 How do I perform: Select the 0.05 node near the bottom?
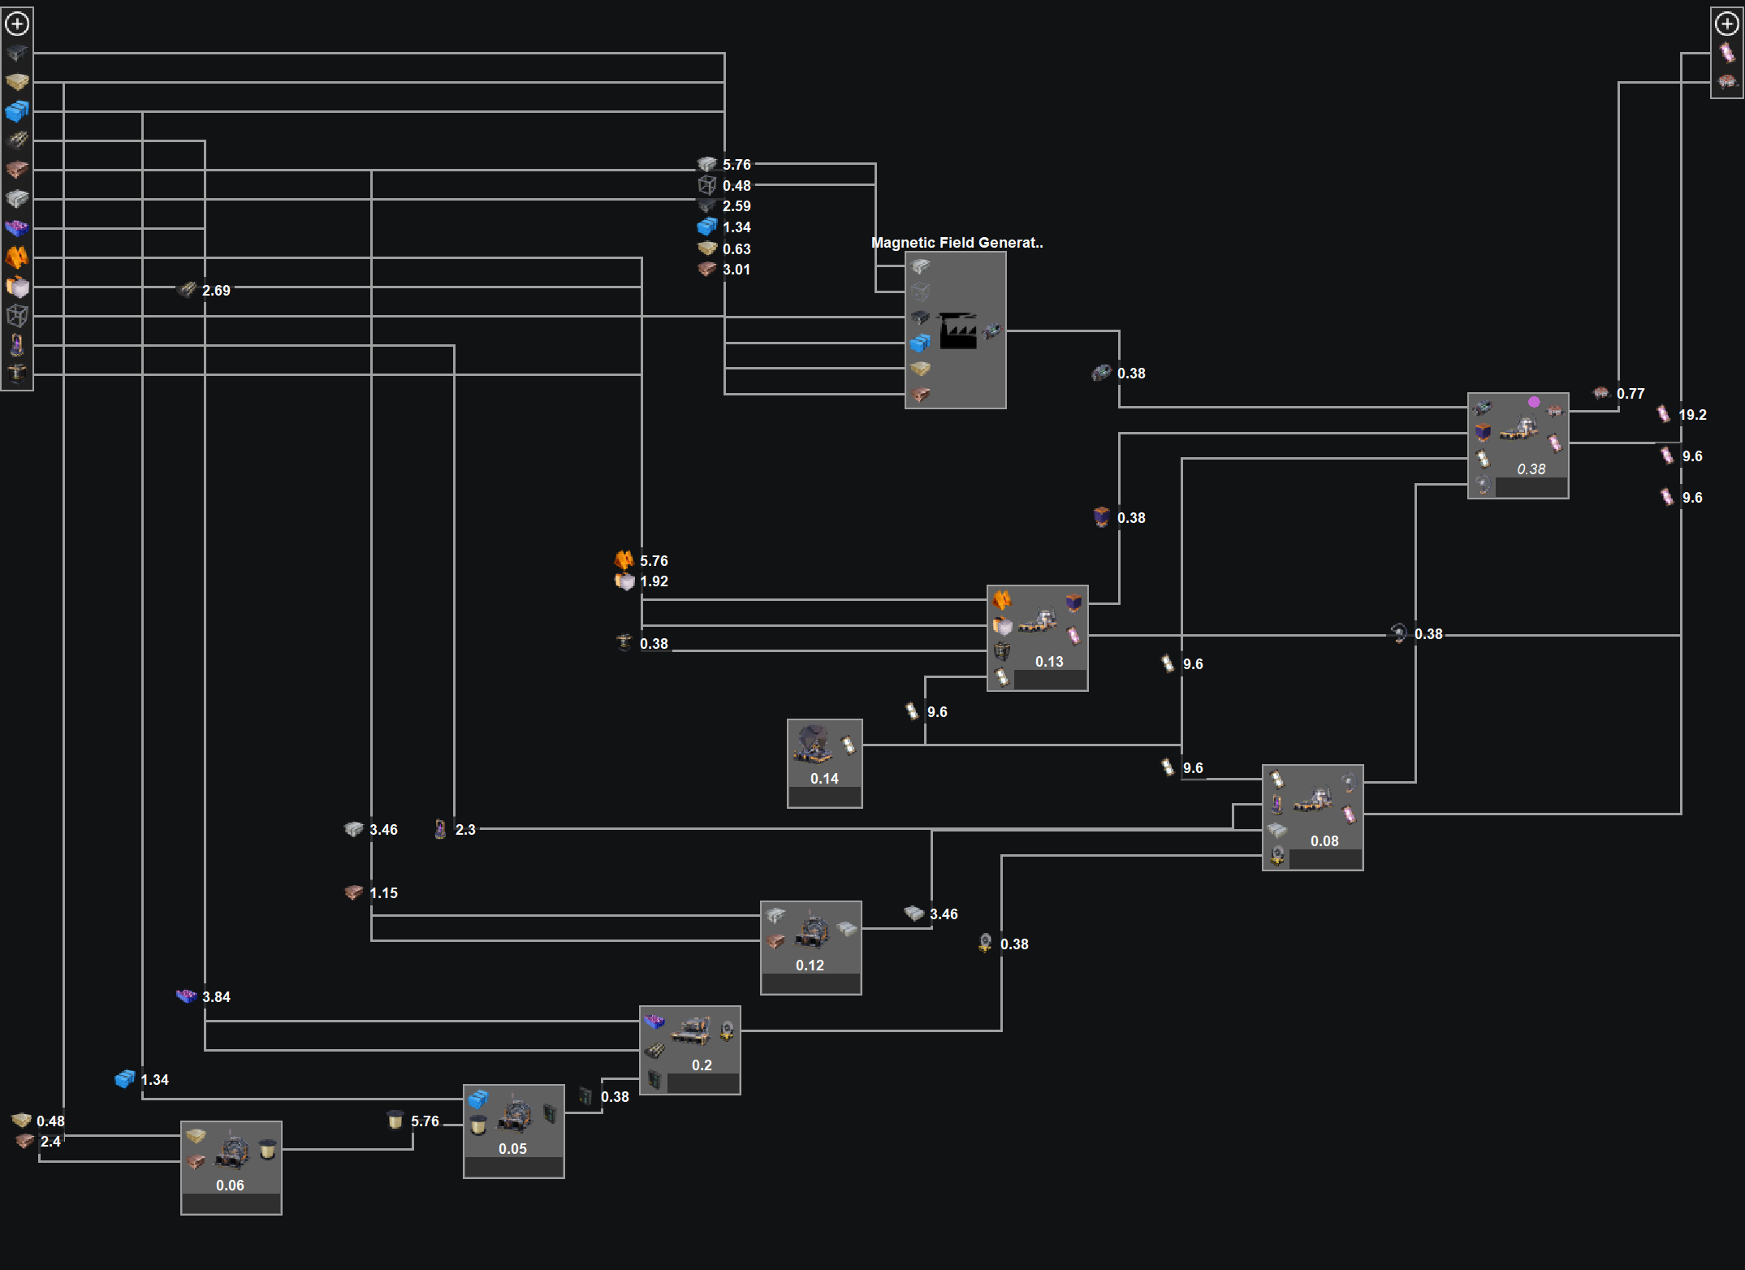tap(513, 1130)
